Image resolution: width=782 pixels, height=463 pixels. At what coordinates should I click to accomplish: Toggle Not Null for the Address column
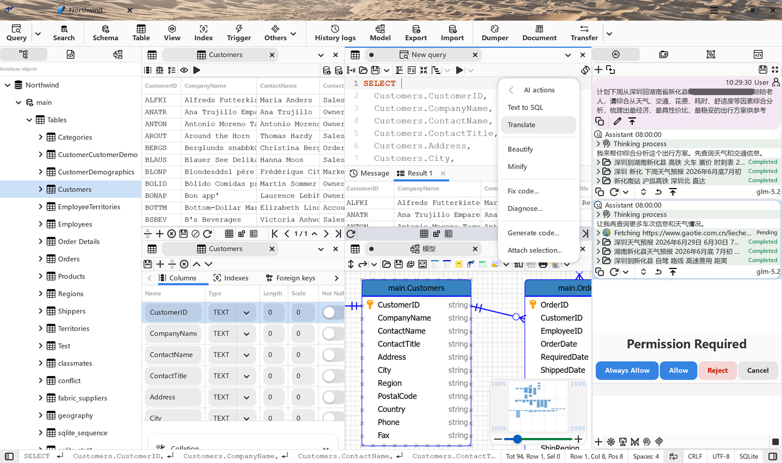(332, 397)
